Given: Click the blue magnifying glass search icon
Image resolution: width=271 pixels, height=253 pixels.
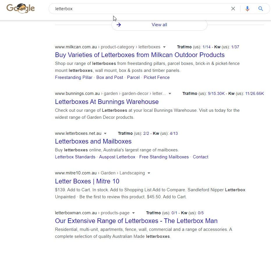Looking at the screenshot, I should tap(261, 9).
